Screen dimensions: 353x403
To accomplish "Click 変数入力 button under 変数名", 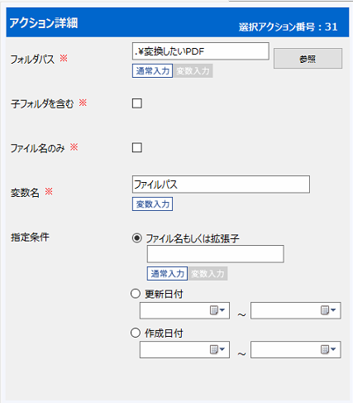I will pos(152,204).
